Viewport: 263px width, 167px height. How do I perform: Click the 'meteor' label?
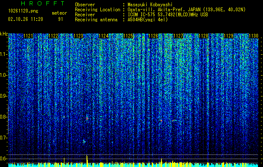[59, 13]
